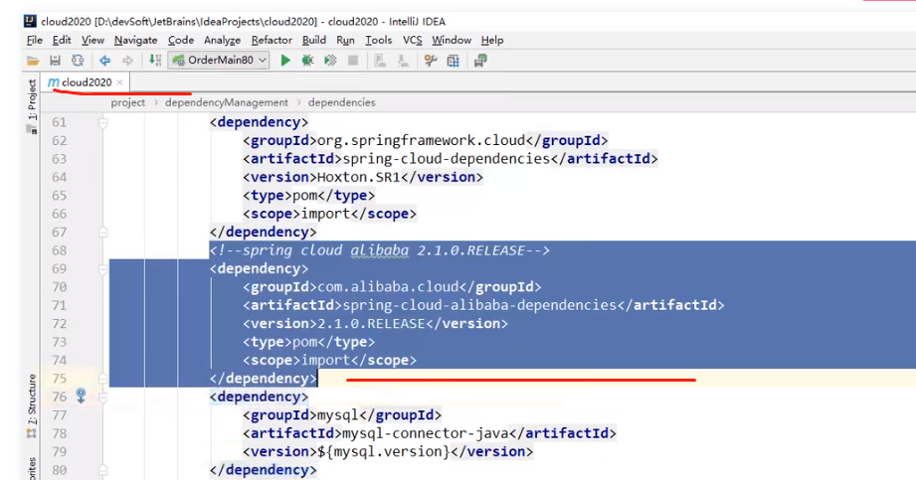
Task: Click the fold end marker at line 75
Action: 102,379
